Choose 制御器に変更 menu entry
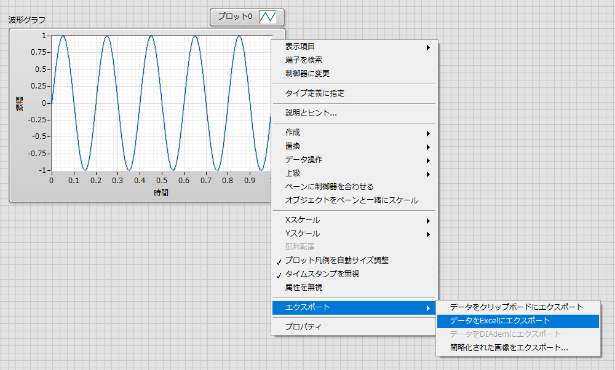Image resolution: width=615 pixels, height=370 pixels. pos(354,74)
